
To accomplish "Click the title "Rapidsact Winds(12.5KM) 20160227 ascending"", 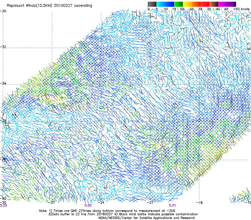I will pos(50,6).
